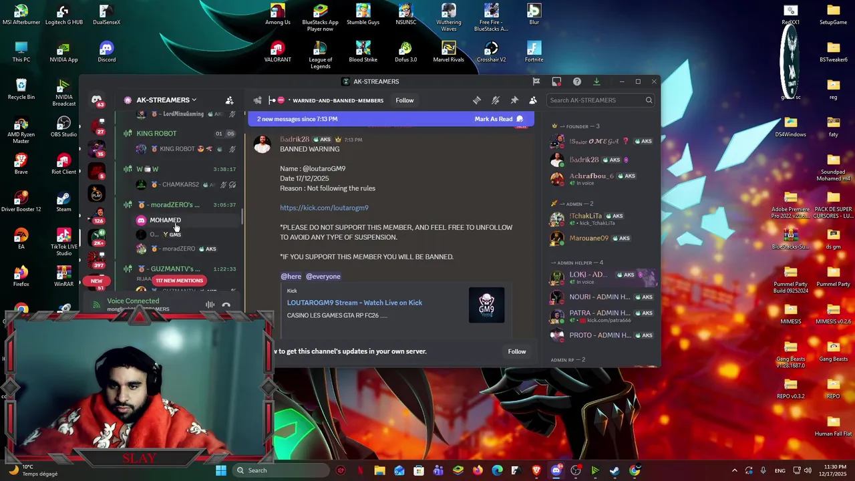Click the search magnifier icon in Discord
The width and height of the screenshot is (855, 481).
tap(649, 100)
